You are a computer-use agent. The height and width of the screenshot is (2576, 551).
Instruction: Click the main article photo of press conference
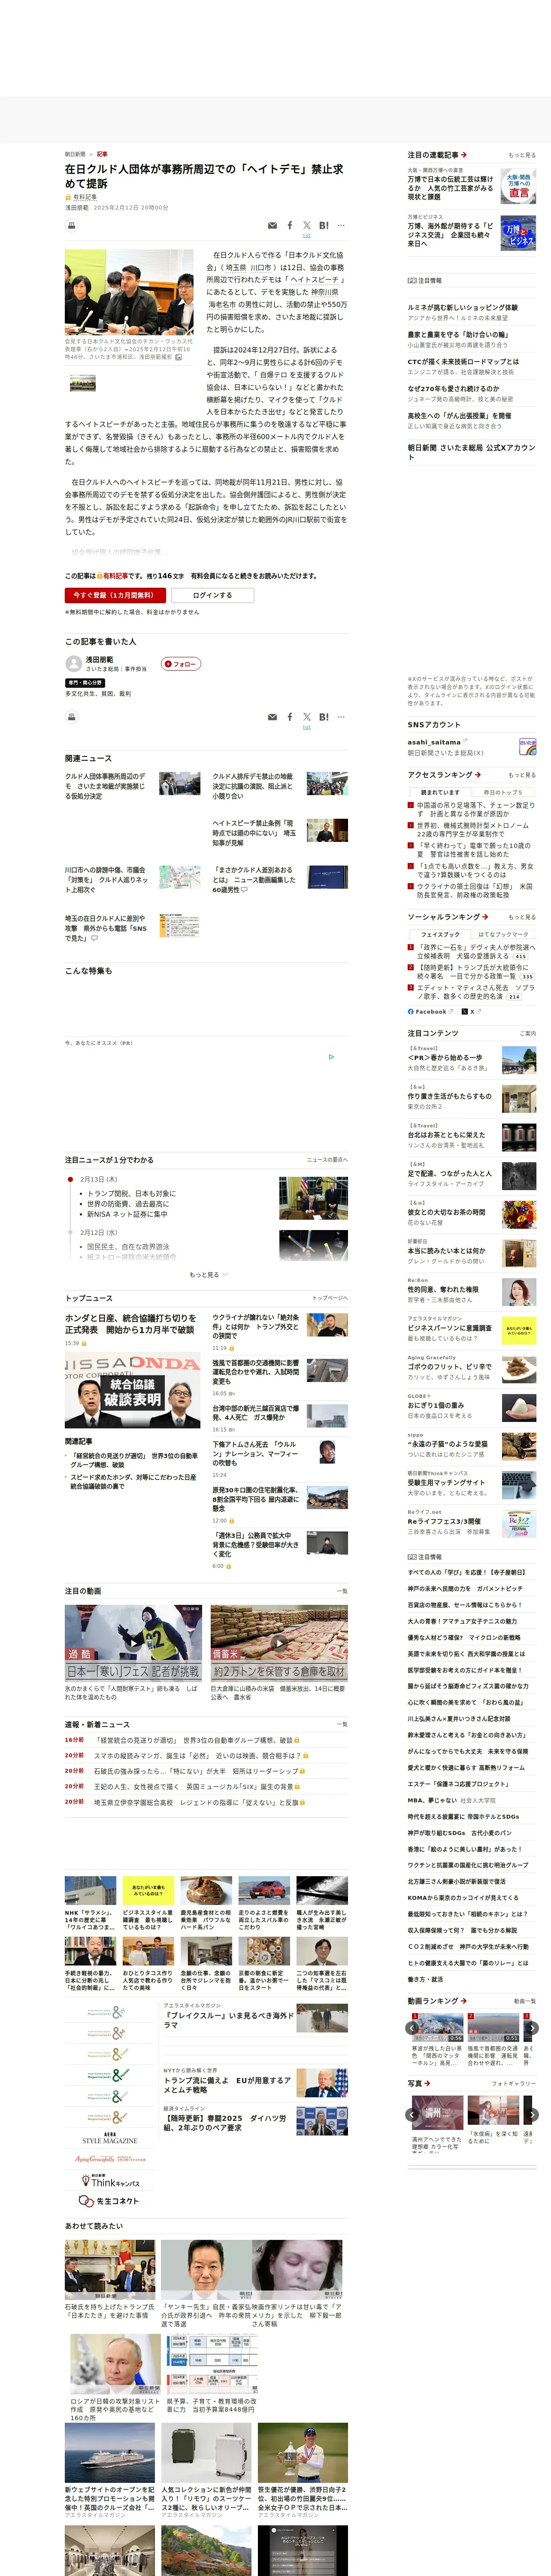(129, 292)
